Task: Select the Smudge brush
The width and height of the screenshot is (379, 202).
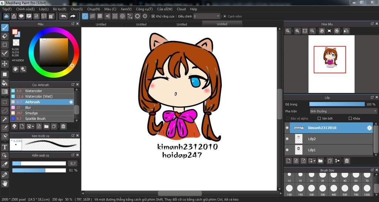Action: tap(42, 113)
